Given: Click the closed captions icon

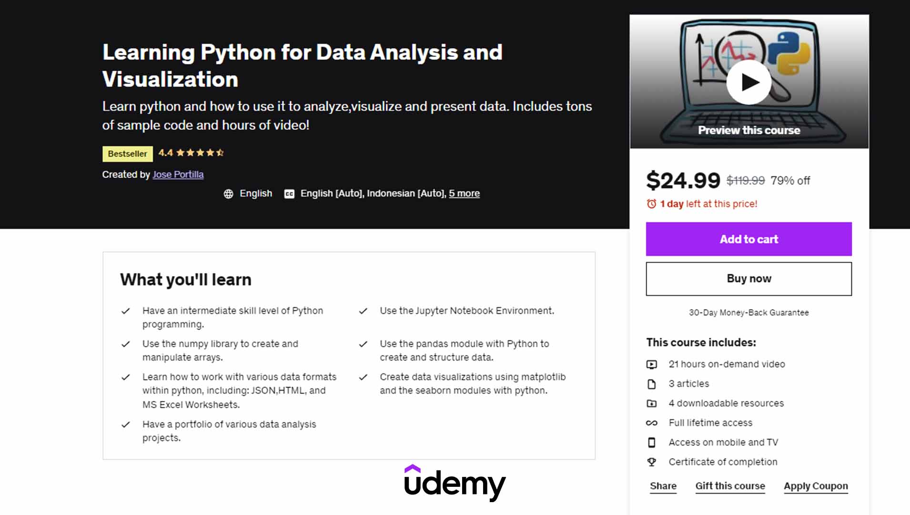Looking at the screenshot, I should point(289,194).
